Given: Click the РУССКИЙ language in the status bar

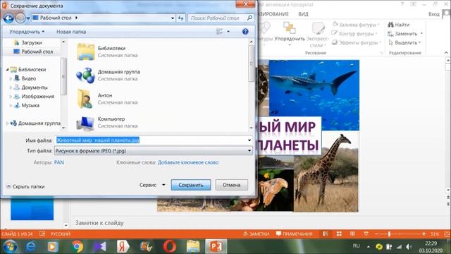Looking at the screenshot, I should [61, 234].
